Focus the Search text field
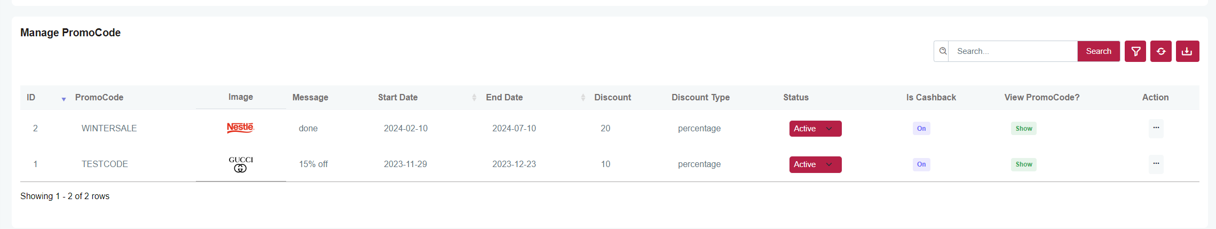The width and height of the screenshot is (1216, 229). click(x=1012, y=51)
